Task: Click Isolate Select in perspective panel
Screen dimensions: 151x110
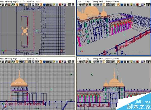Action: [142, 5]
